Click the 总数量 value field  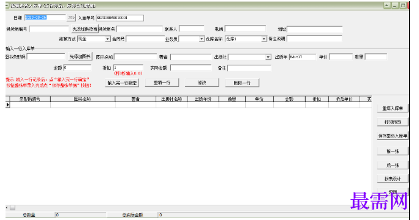(x=80, y=215)
